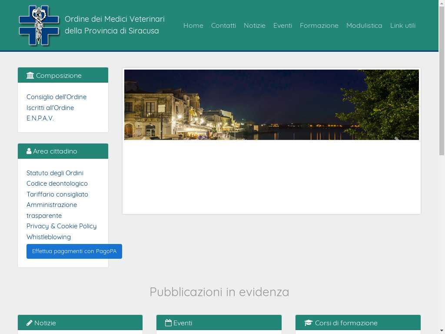Open Statuto degli Ordini link
The width and height of the screenshot is (445, 334).
pyautogui.click(x=55, y=173)
